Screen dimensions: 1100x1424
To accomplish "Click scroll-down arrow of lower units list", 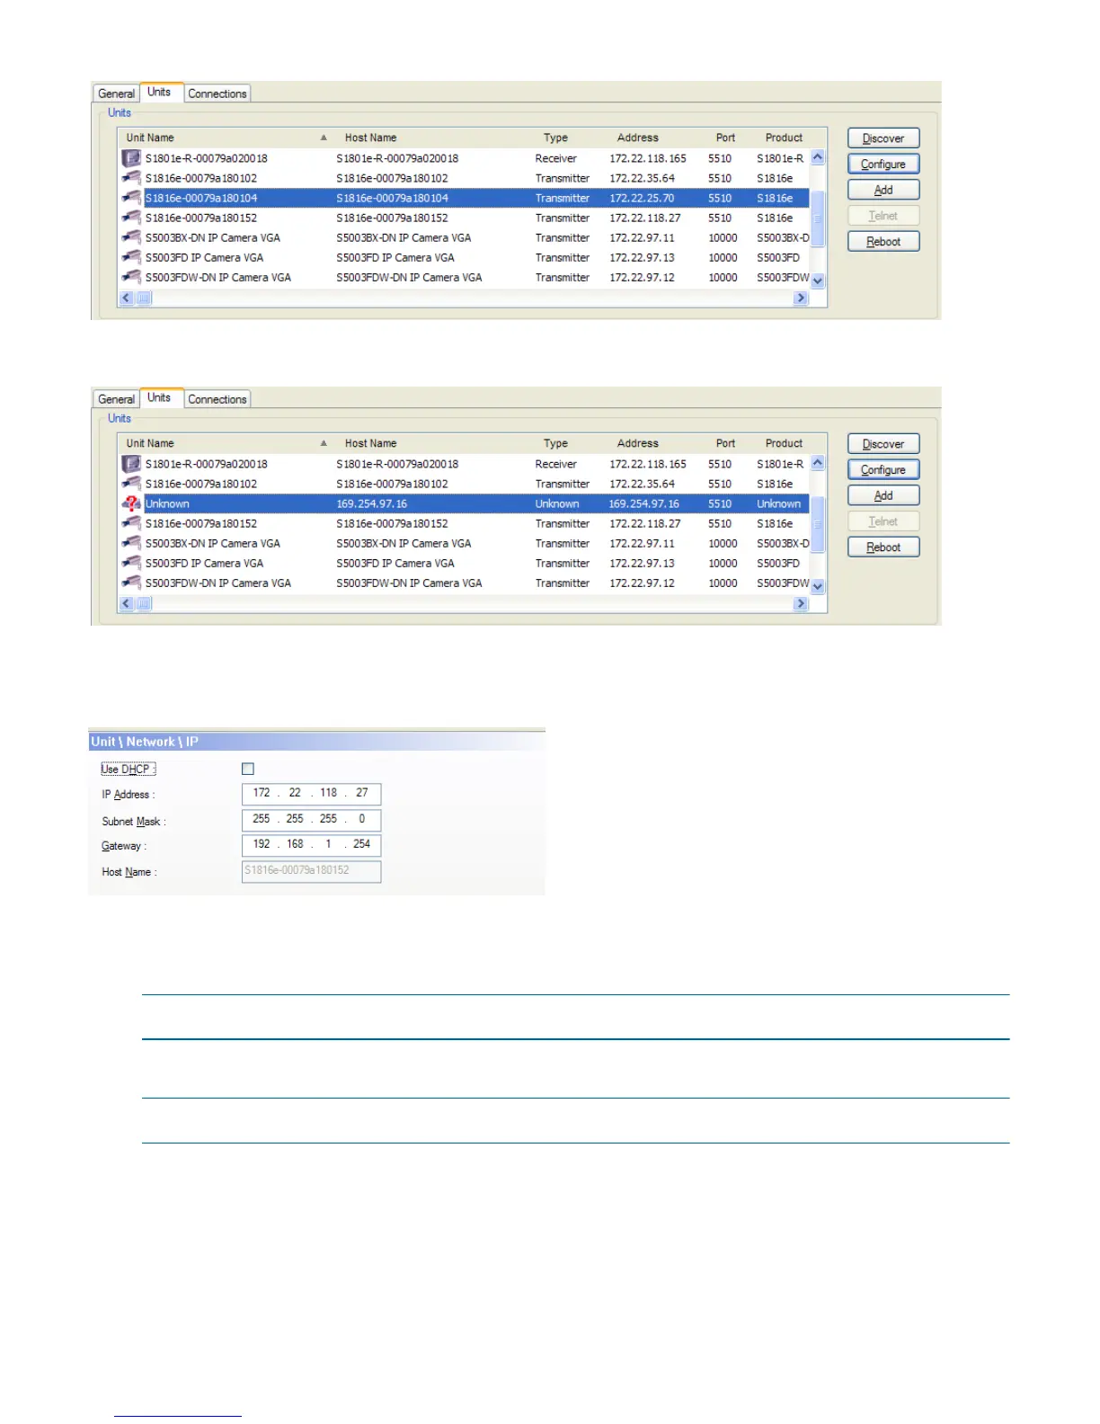I will coord(818,586).
